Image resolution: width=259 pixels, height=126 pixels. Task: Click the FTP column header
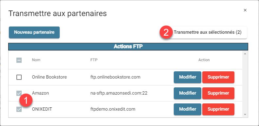click(94, 60)
